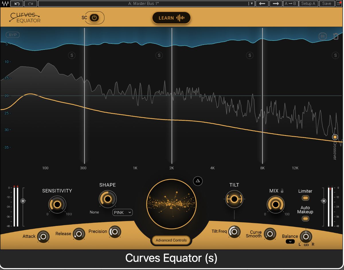Open Advanced Controls
Viewport: 344px width, 270px height.
click(171, 241)
